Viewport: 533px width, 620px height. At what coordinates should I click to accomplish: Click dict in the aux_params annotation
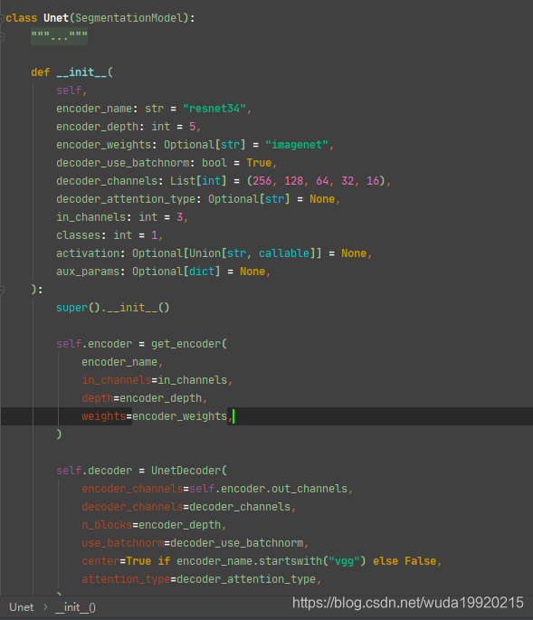[x=202, y=272]
